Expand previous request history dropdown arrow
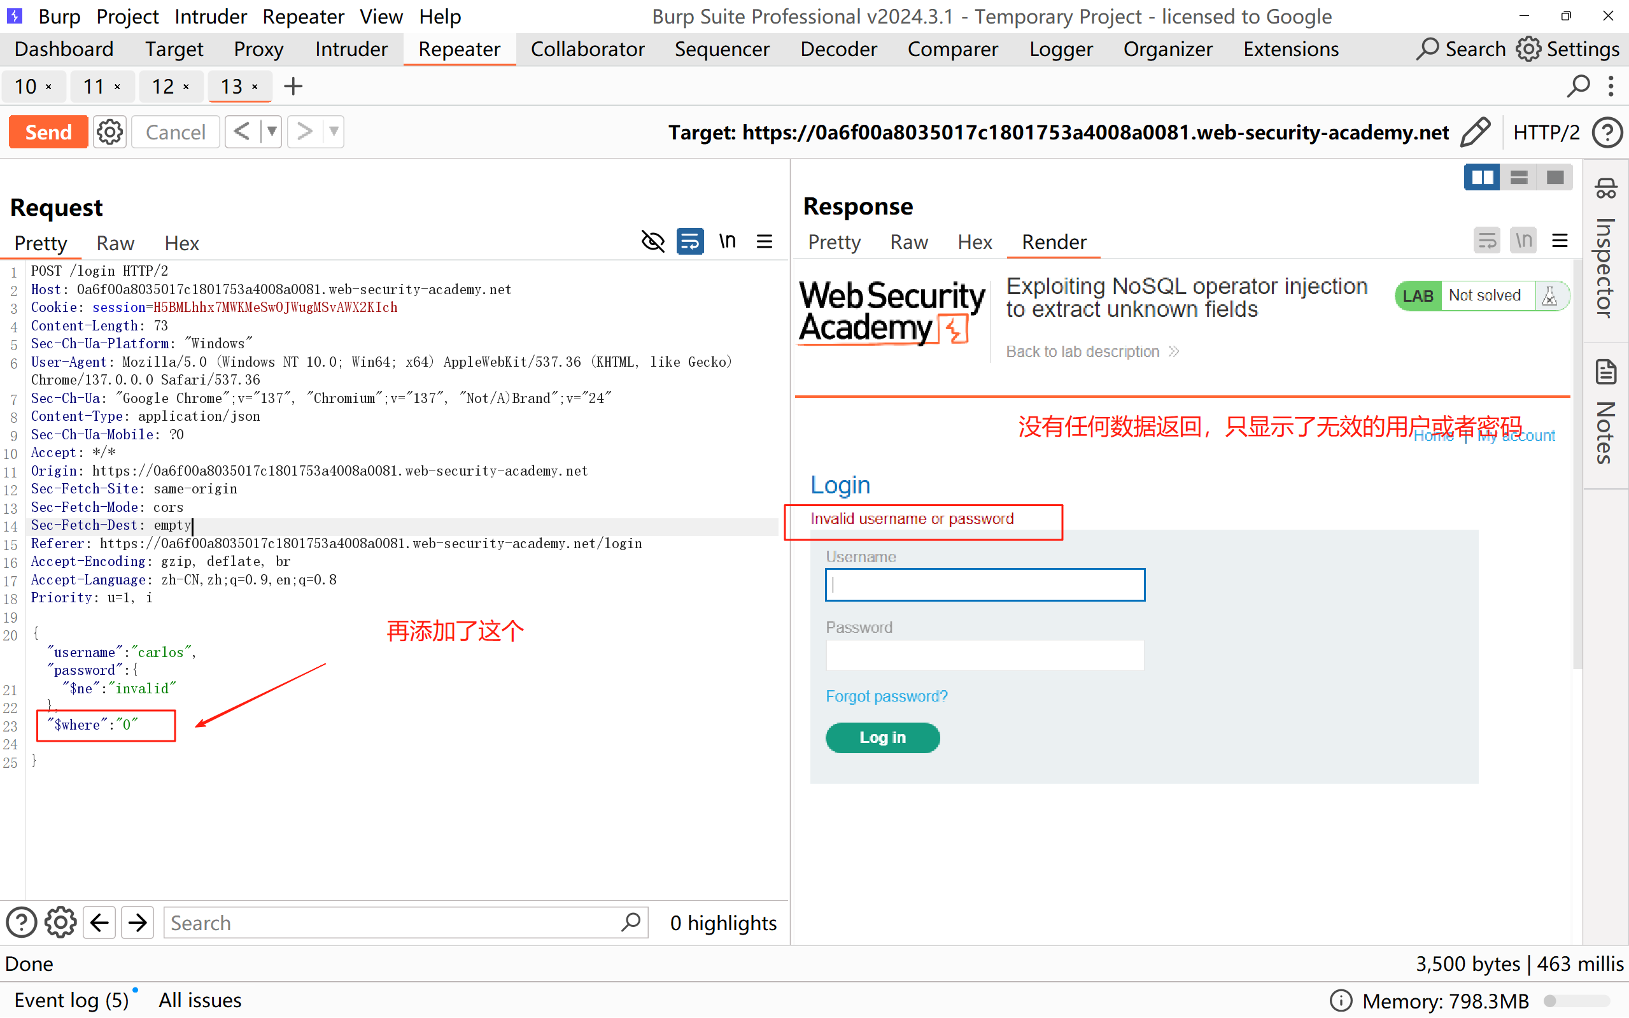This screenshot has height=1018, width=1629. coord(271,131)
